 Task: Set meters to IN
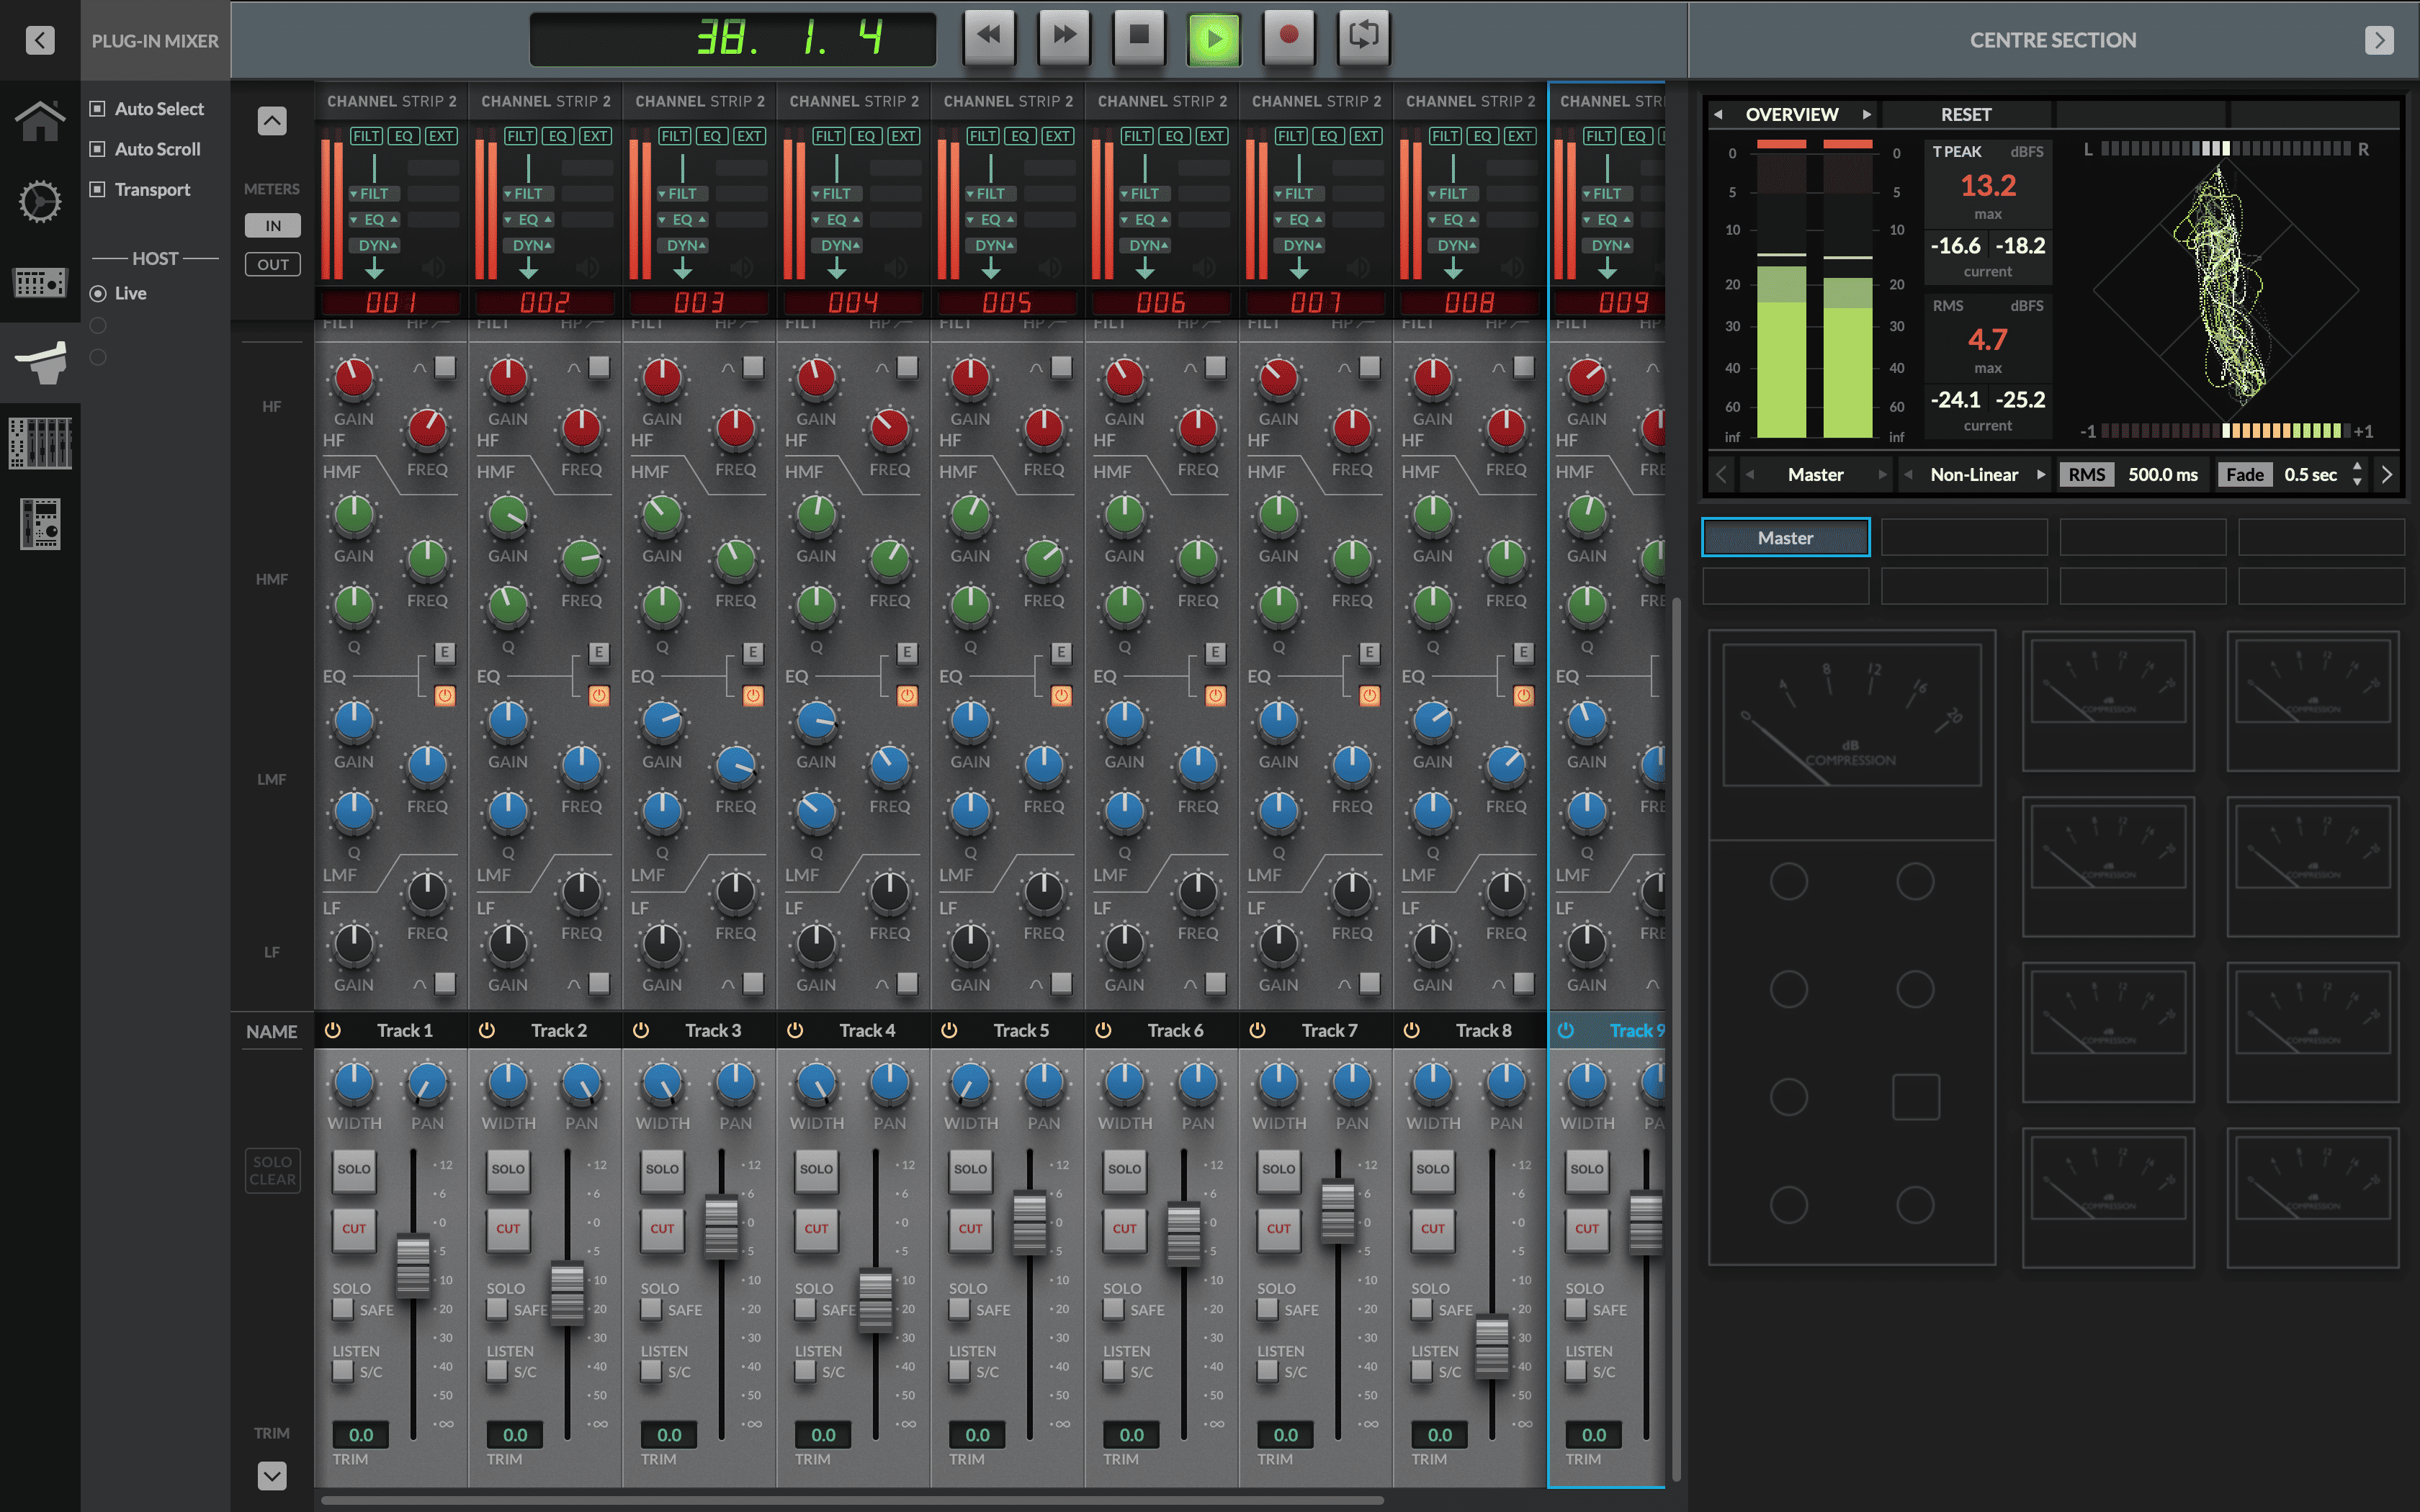coord(272,225)
